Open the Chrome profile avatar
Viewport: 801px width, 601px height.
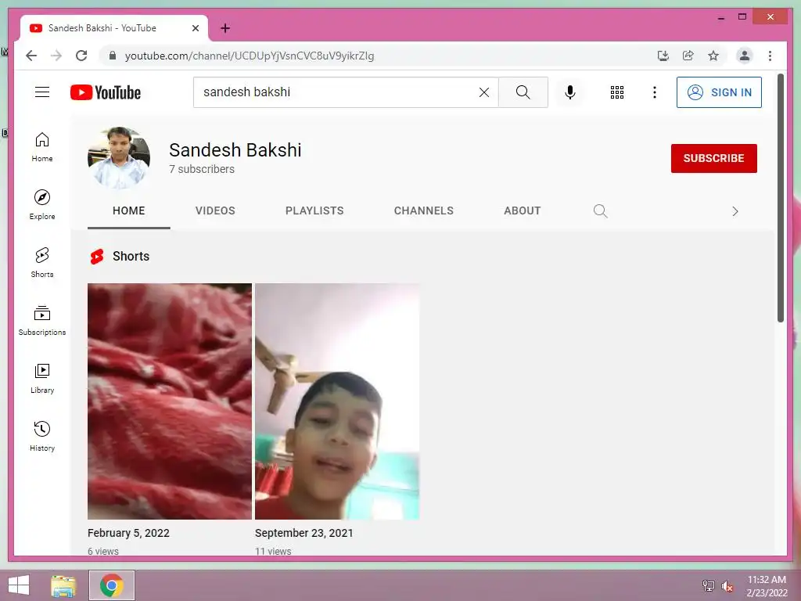(745, 56)
